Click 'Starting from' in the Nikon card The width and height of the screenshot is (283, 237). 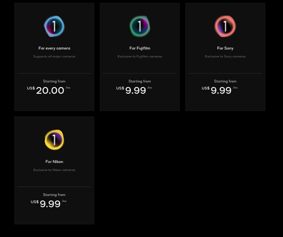coord(54,195)
